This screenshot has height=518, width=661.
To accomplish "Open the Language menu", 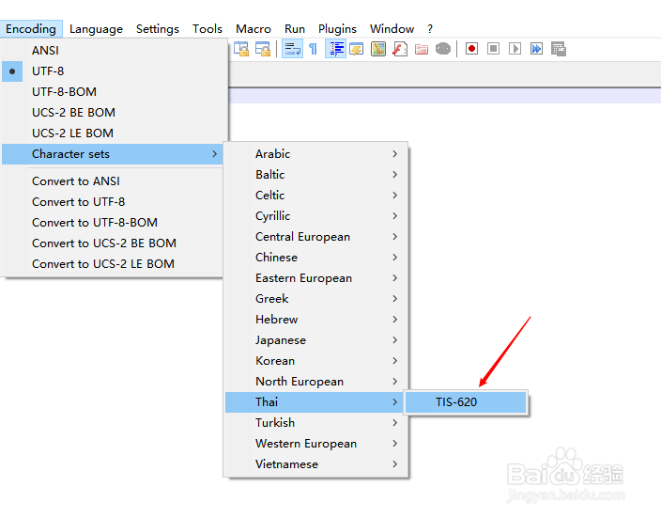I will 96,29.
